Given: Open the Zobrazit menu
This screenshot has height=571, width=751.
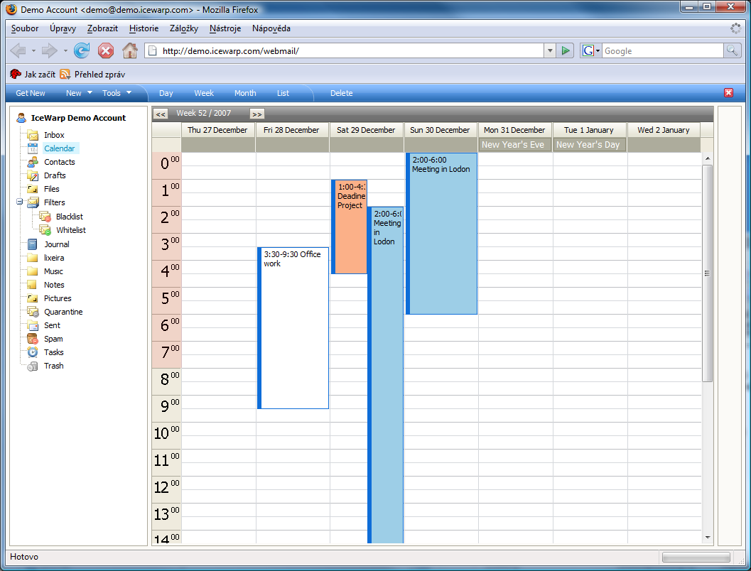Looking at the screenshot, I should 102,28.
